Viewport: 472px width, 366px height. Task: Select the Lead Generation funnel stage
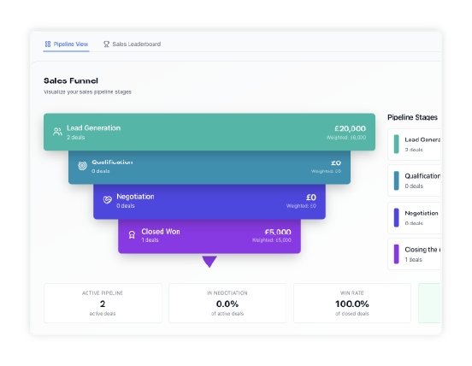click(209, 132)
